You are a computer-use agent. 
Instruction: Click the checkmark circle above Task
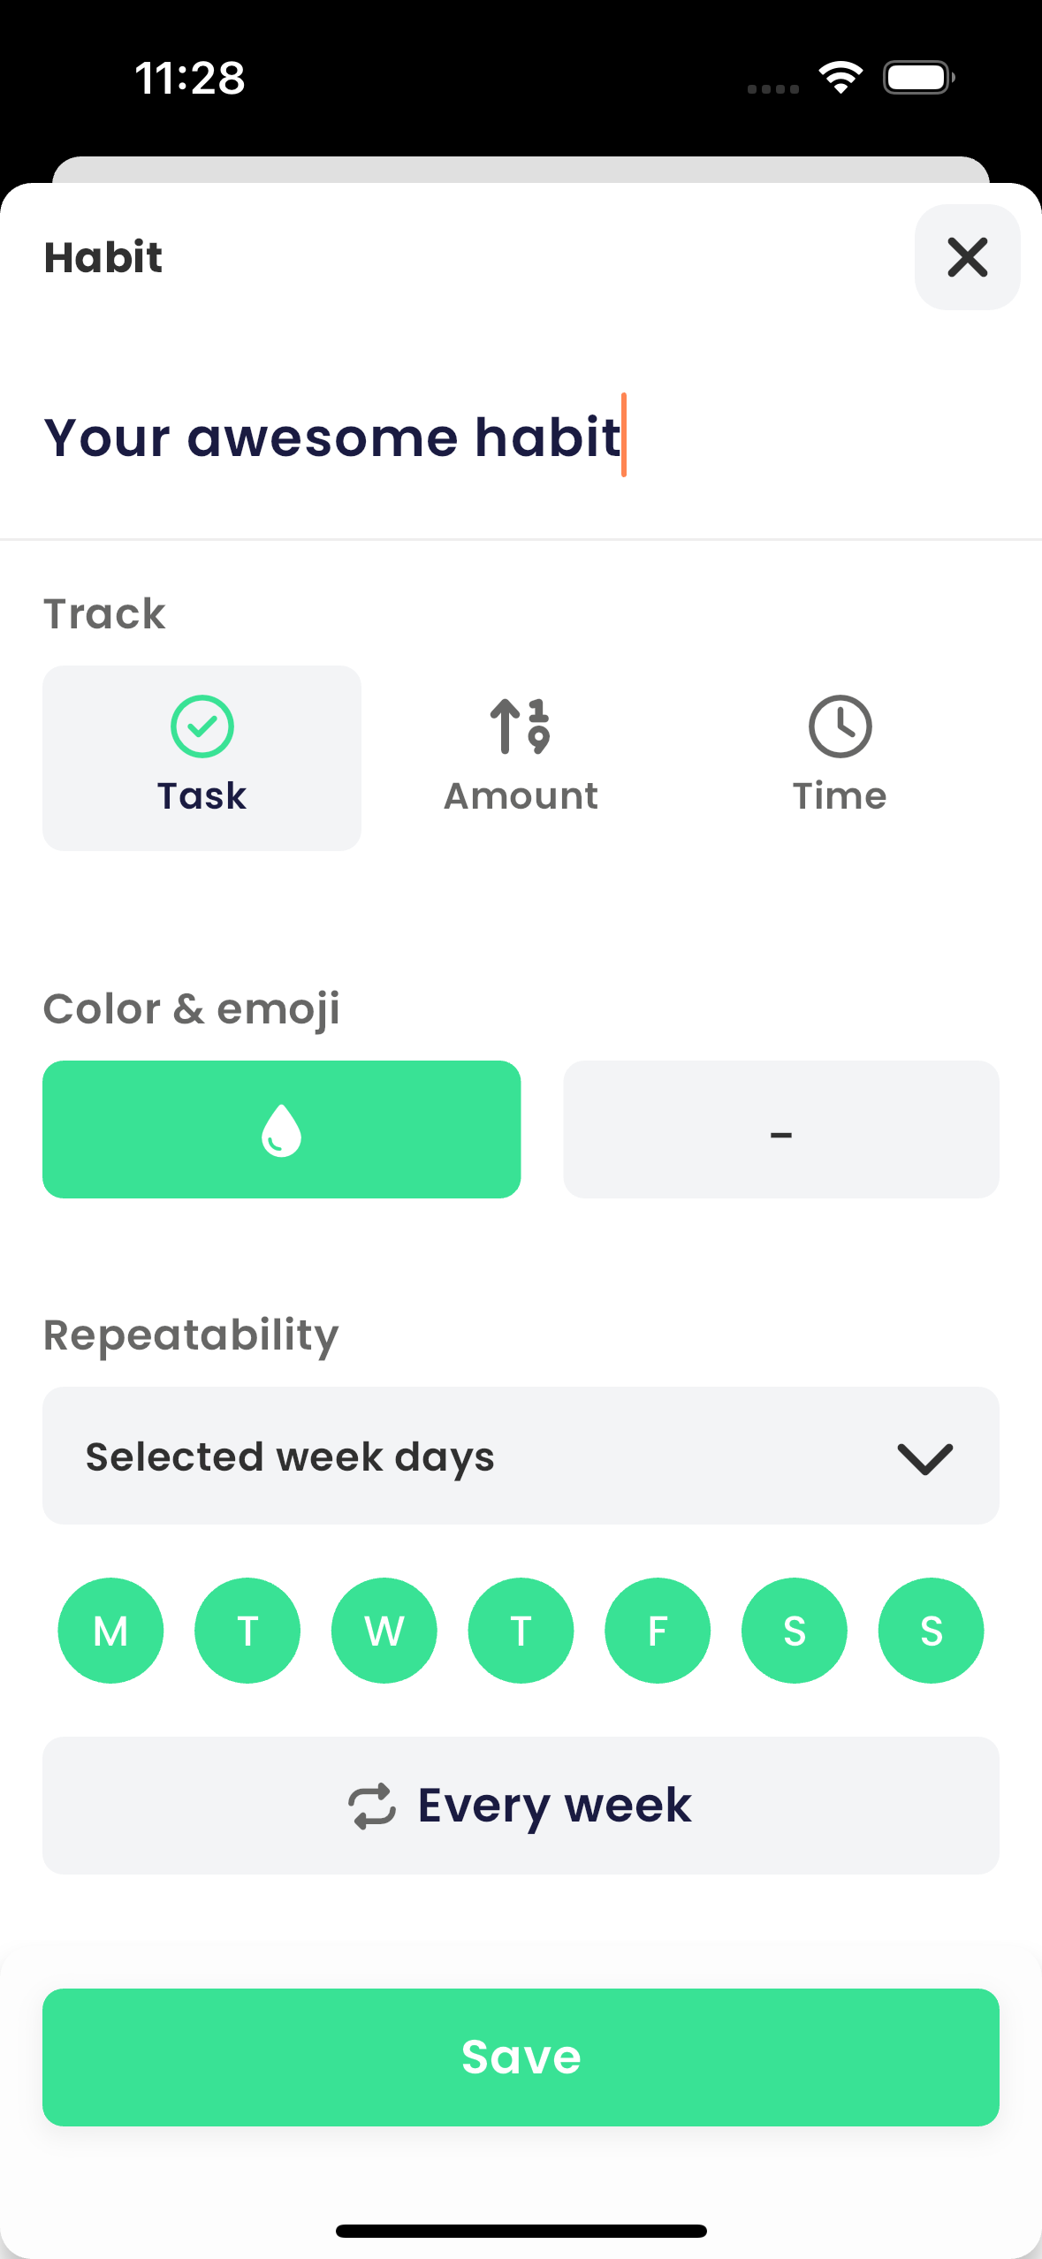coord(202,727)
